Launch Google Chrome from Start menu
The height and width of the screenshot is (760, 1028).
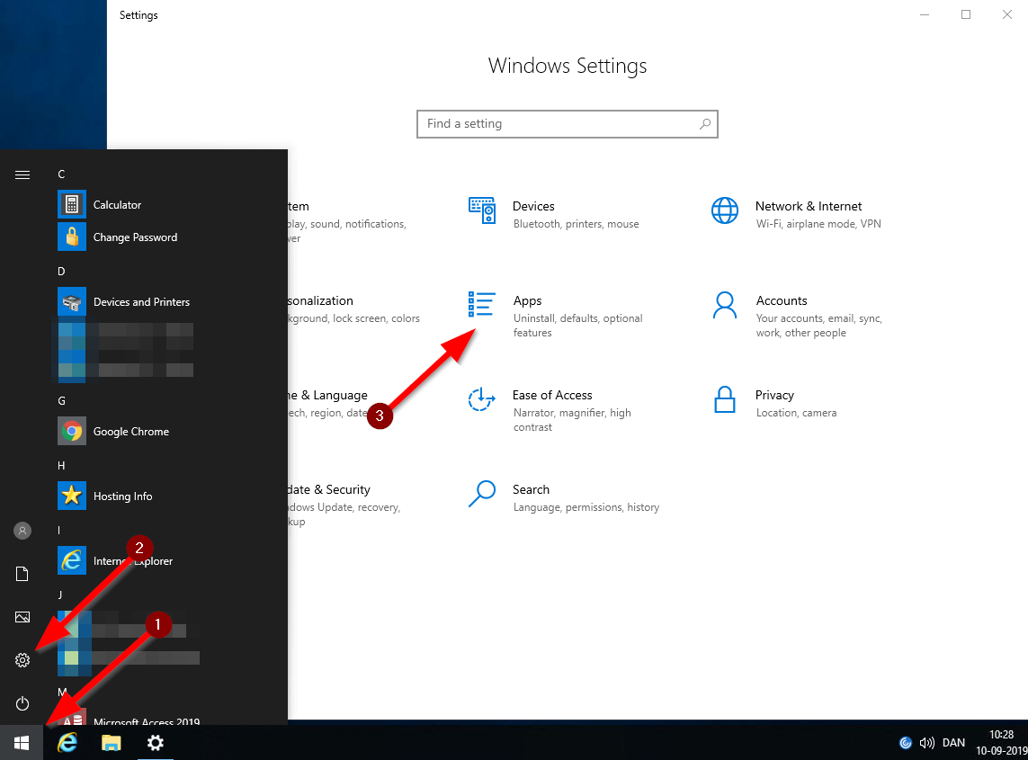point(130,432)
